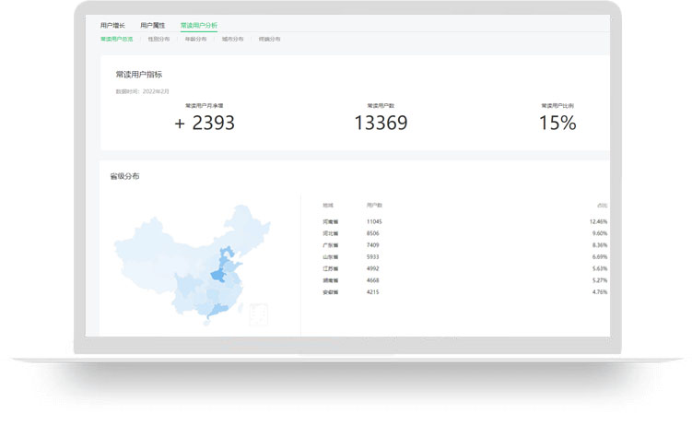Click the dark blue Henan province on map
The image size is (692, 426).
point(217,275)
